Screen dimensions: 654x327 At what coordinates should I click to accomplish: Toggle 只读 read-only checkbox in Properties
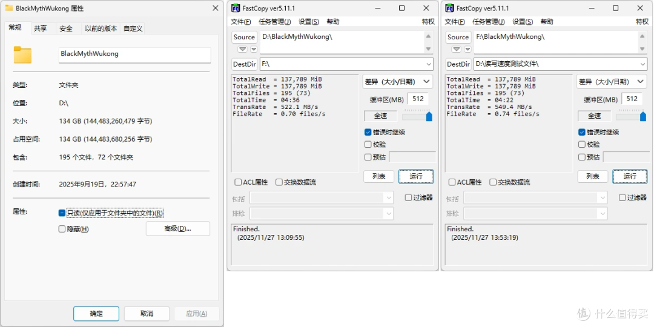[x=62, y=213]
